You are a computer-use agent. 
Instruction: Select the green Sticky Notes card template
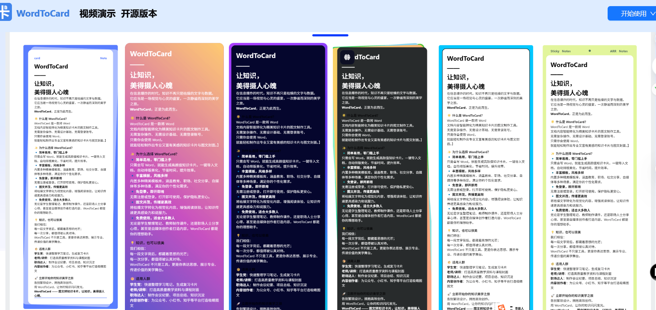tap(589, 177)
